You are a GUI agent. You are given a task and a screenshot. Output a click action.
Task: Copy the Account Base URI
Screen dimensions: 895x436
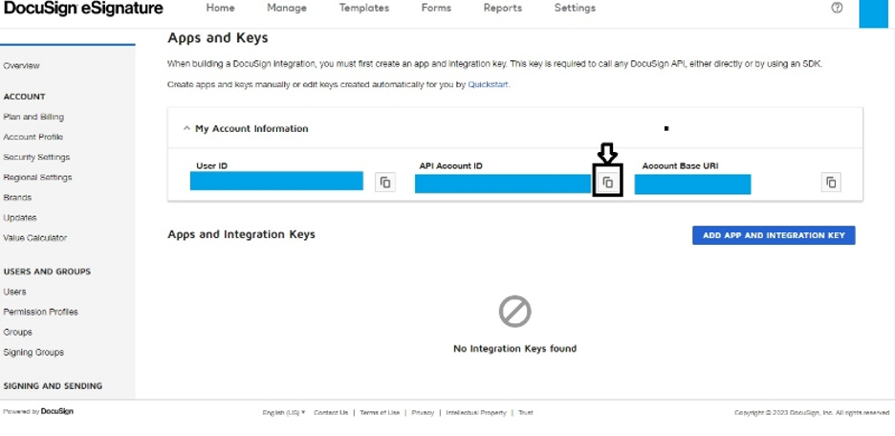pyautogui.click(x=831, y=183)
